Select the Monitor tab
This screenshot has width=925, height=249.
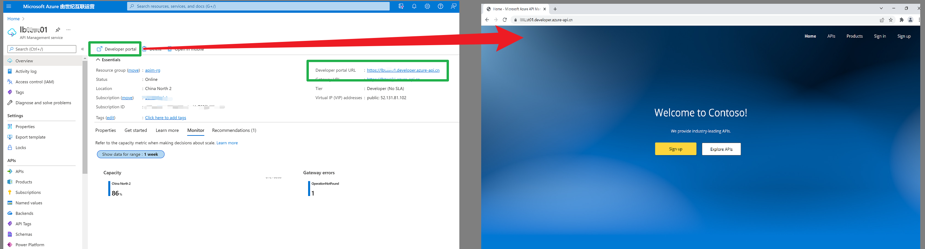(196, 131)
